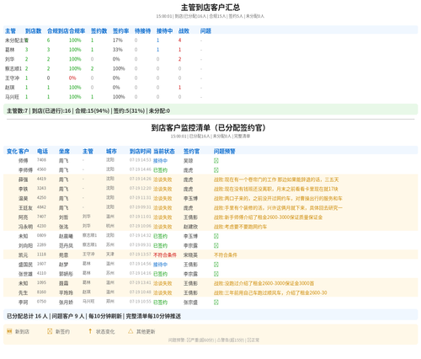Screen dimensions: 421x359
Task: Click the red 不符合条件 status for 凯元
Action: tap(165, 255)
